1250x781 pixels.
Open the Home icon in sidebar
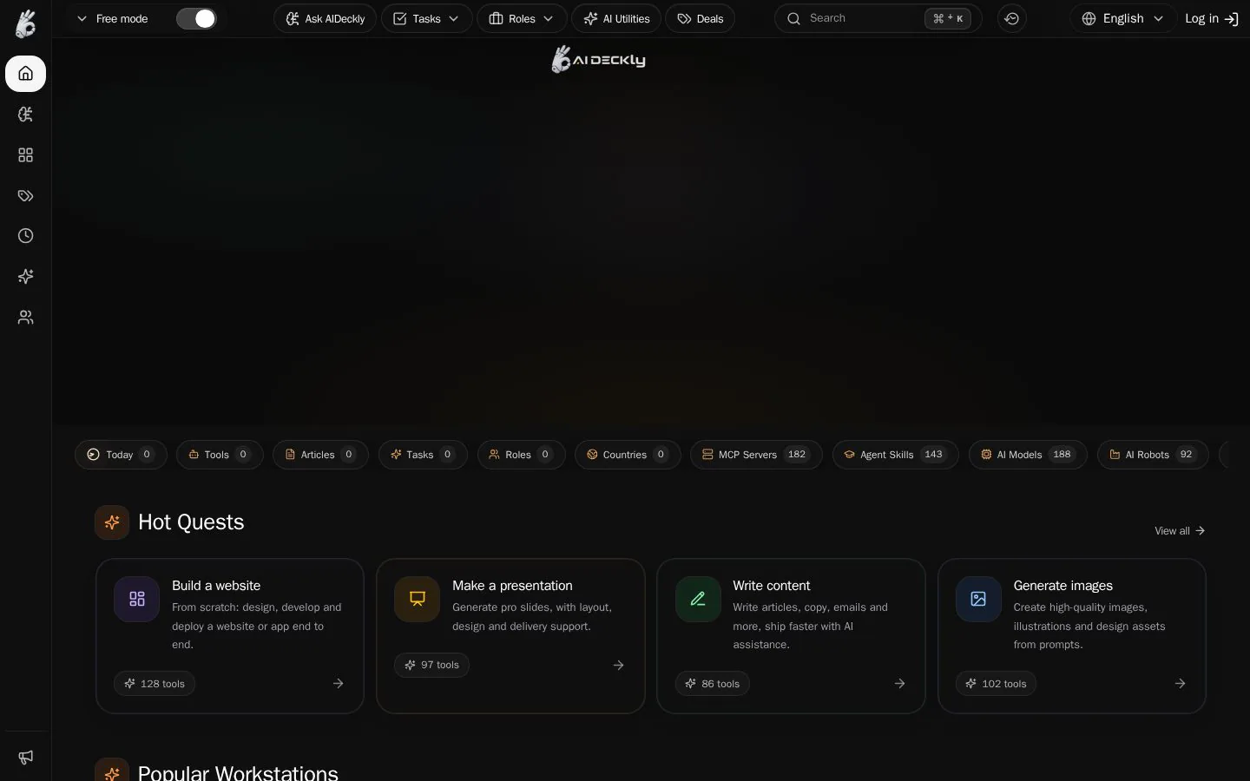pos(25,74)
